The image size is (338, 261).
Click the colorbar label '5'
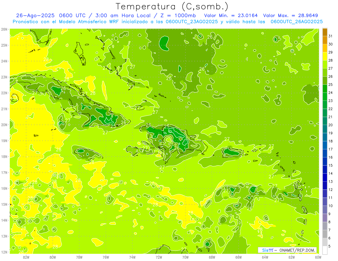[330, 246]
